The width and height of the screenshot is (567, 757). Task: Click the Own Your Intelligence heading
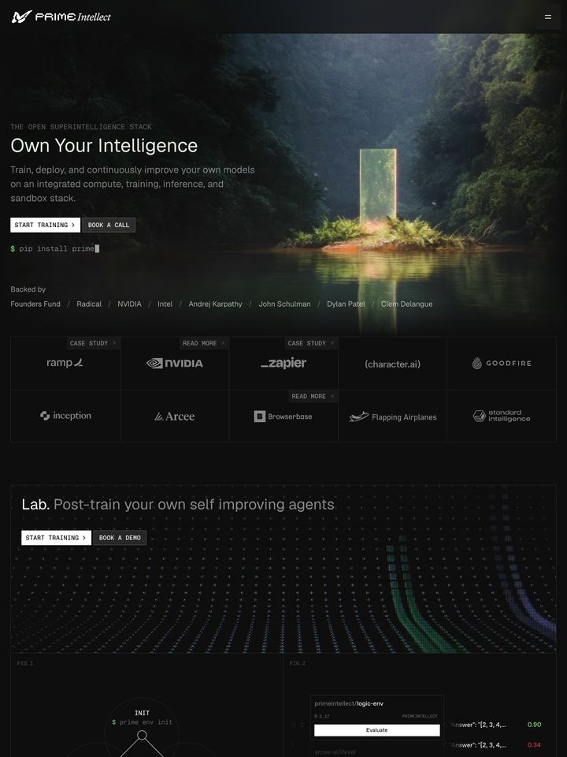click(104, 145)
